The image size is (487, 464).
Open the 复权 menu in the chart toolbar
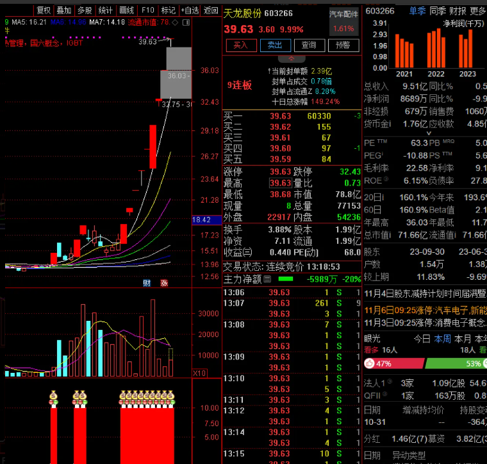(44, 10)
